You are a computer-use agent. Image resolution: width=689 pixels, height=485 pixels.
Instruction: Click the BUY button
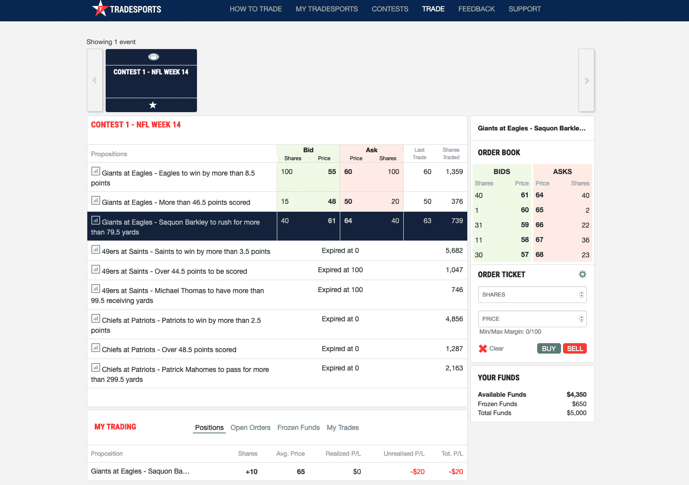[549, 349]
